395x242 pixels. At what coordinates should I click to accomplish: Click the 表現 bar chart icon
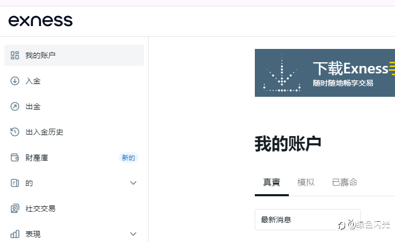(x=15, y=234)
